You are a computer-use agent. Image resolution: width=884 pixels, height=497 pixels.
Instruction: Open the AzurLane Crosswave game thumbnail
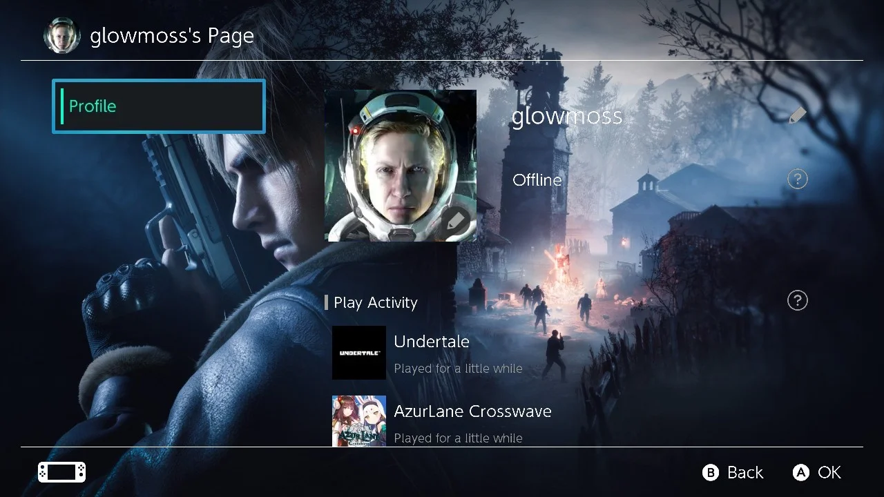pyautogui.click(x=359, y=421)
